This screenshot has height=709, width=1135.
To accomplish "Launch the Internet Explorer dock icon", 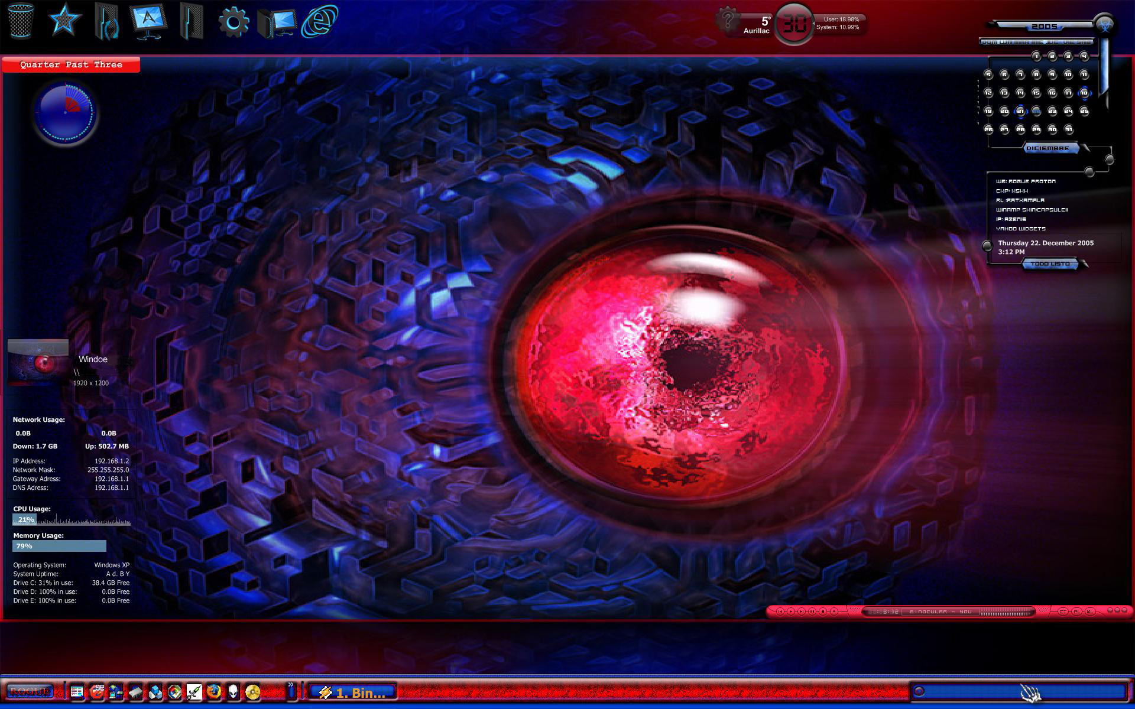I will (320, 21).
